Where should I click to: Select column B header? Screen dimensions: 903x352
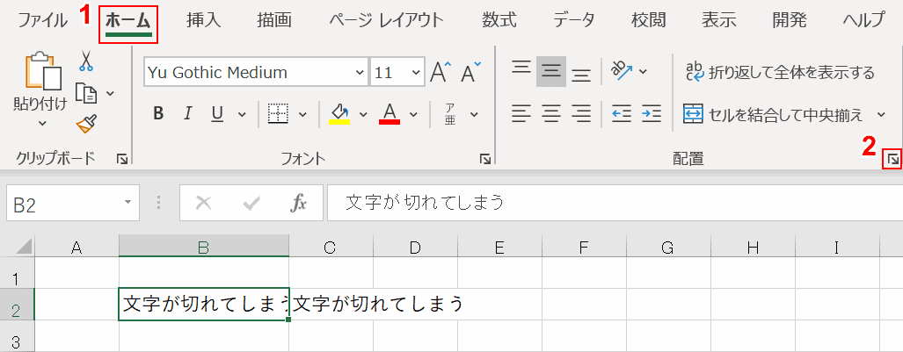coord(204,248)
